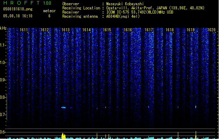This screenshot has width=219, height=139.
Task: Click the meteor echo near 1617
Action: click(148, 107)
